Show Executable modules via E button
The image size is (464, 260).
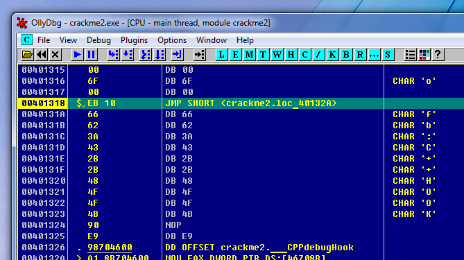(236, 55)
